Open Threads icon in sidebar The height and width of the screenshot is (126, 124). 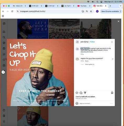(4, 116)
